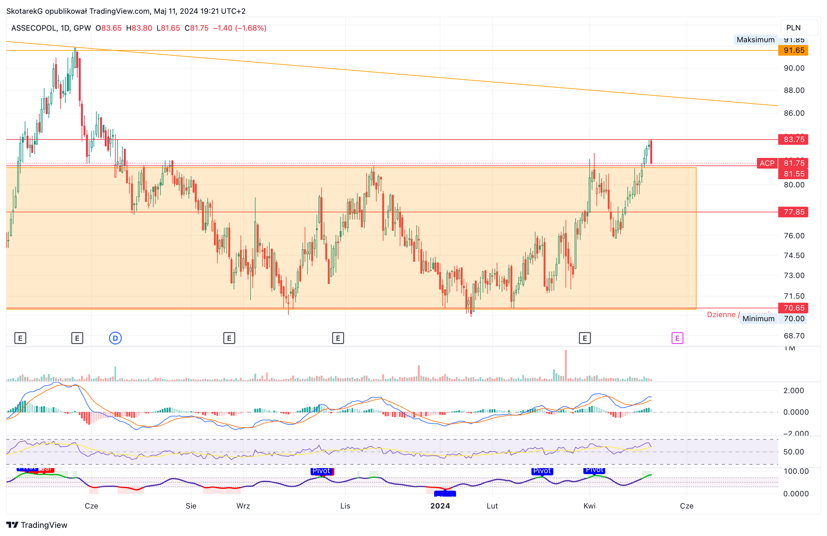Click the change value −1.40 (−1.68%)
Viewport: 827px width, 536px height.
tap(240, 28)
